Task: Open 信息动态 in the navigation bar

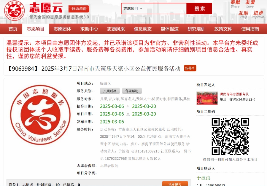Action: click(x=143, y=29)
